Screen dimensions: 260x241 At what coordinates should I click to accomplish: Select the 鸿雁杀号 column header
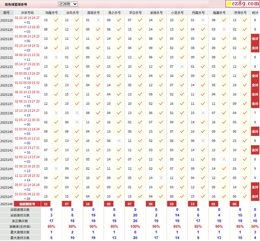[x=51, y=13]
